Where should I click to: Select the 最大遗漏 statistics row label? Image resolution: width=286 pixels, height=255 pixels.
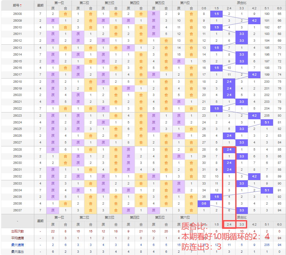point(17,245)
